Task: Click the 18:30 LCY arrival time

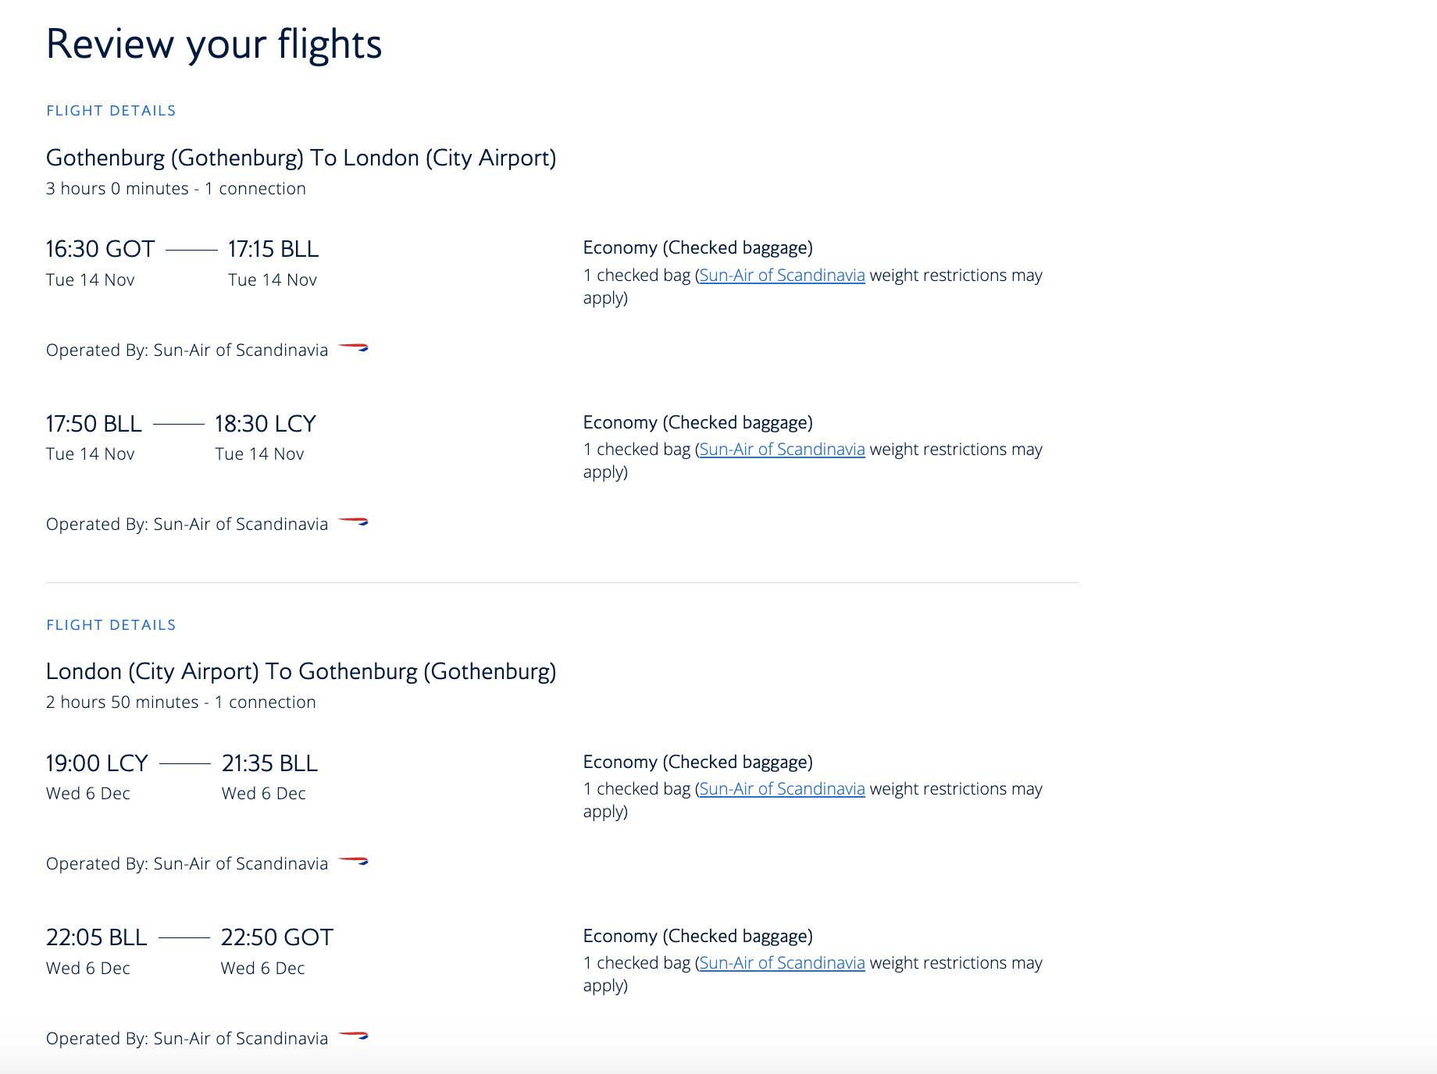Action: pyautogui.click(x=266, y=424)
